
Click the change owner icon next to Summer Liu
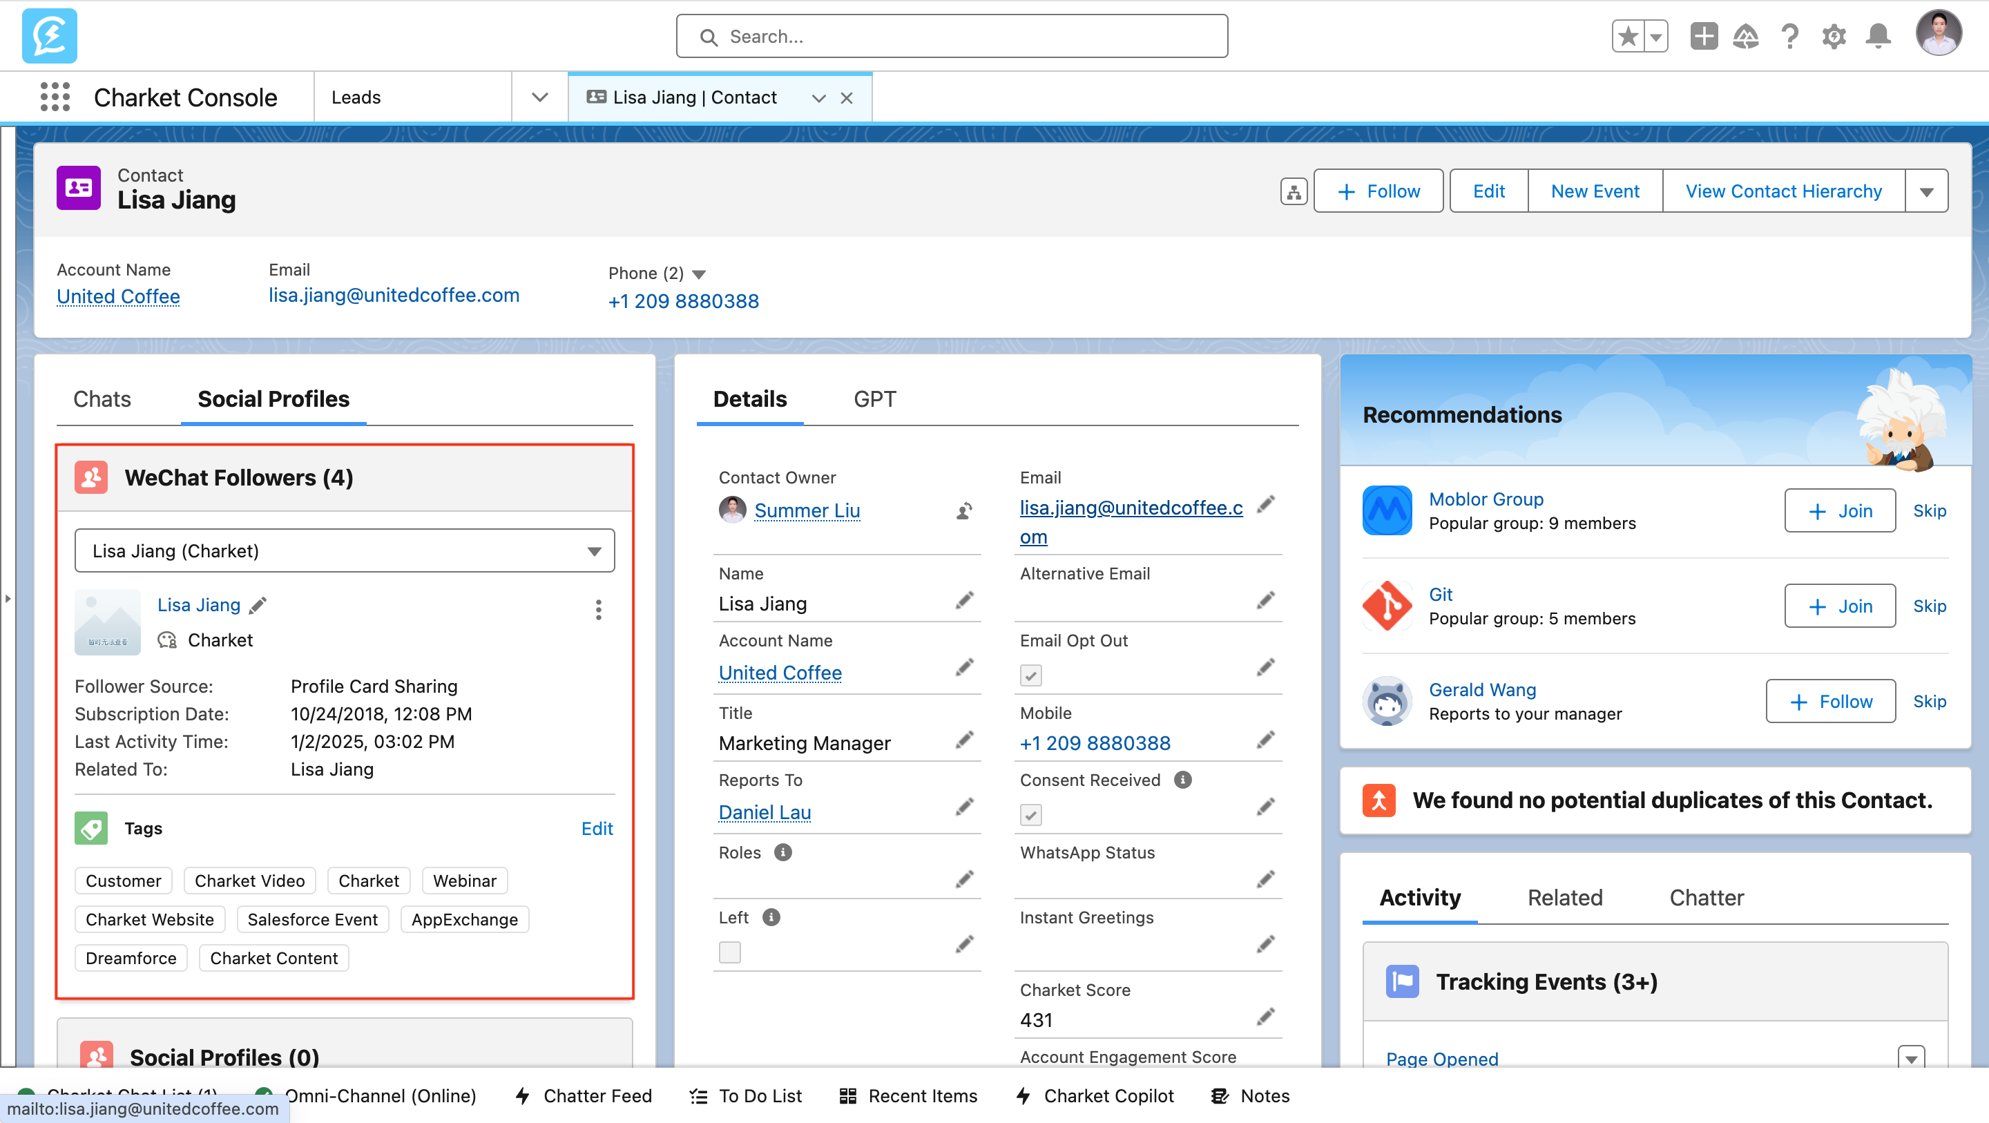point(964,510)
